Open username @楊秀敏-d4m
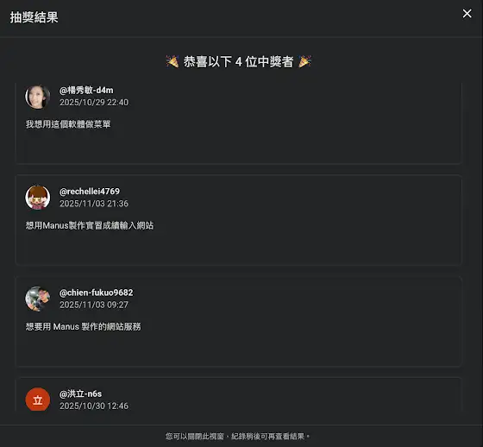 (86, 91)
